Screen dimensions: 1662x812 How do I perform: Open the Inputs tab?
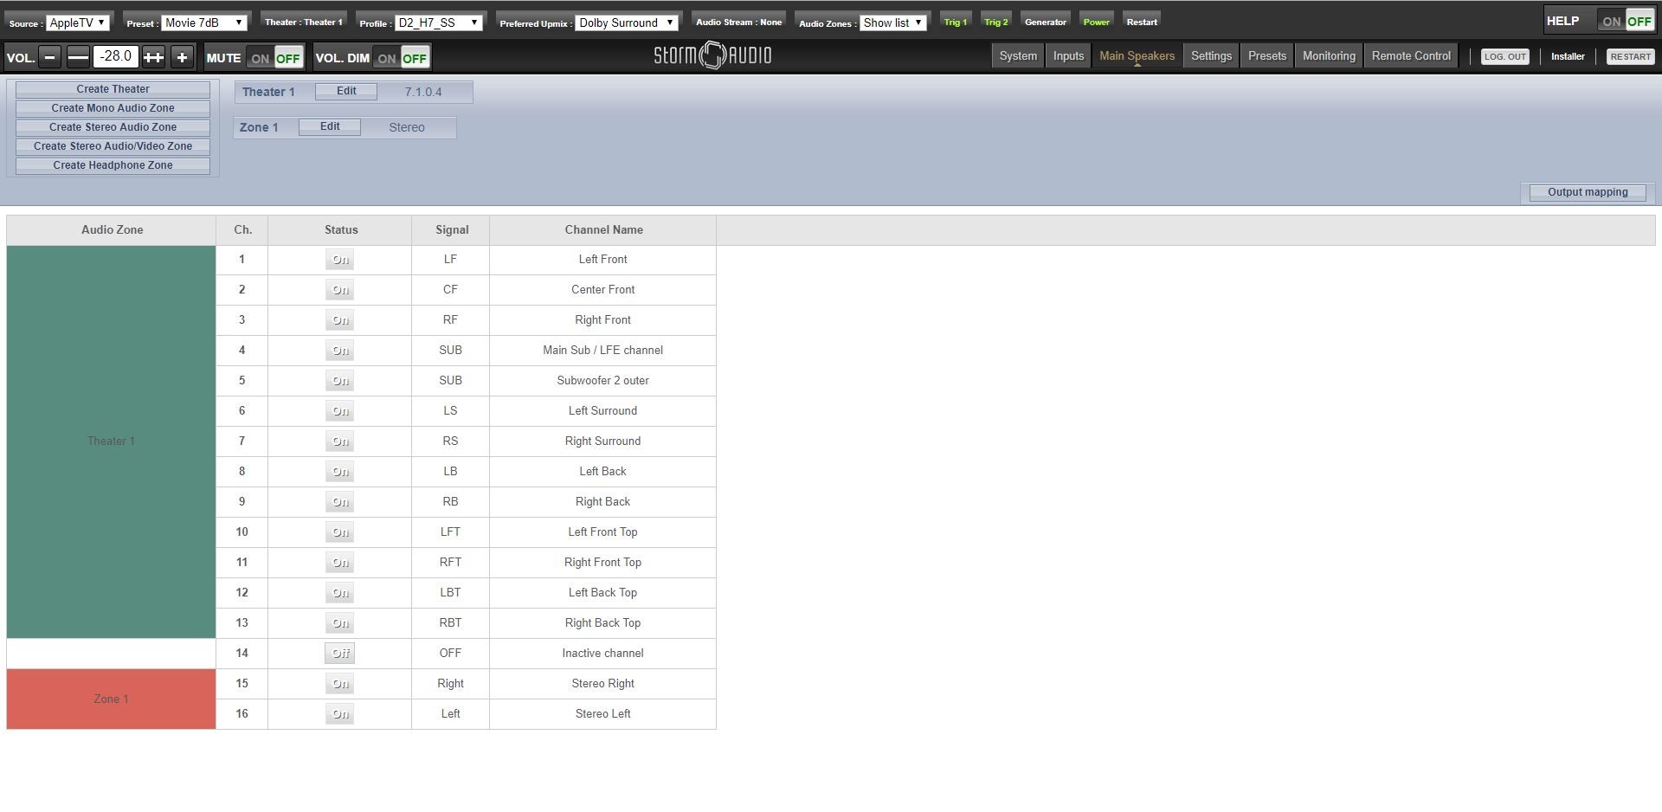pos(1068,56)
